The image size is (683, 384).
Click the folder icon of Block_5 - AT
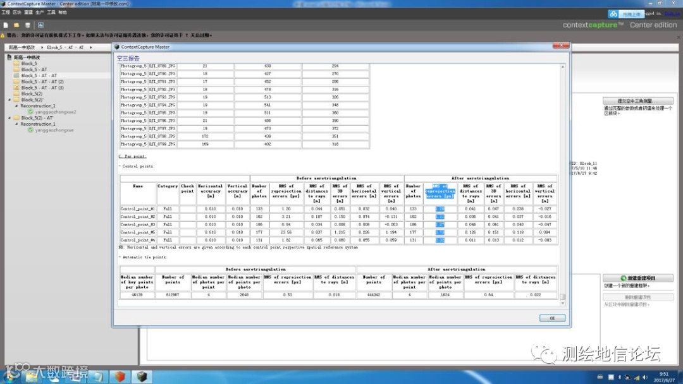click(x=16, y=69)
